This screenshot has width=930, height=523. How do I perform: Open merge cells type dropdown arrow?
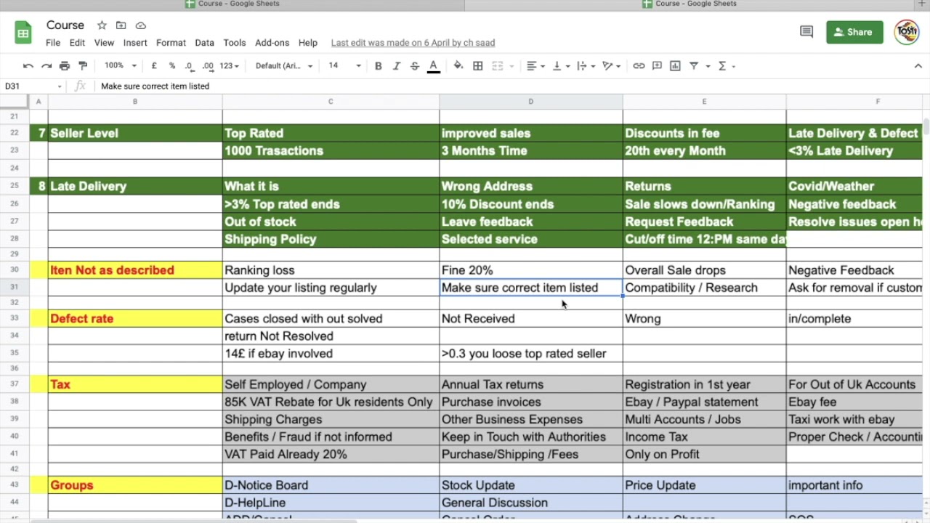511,66
